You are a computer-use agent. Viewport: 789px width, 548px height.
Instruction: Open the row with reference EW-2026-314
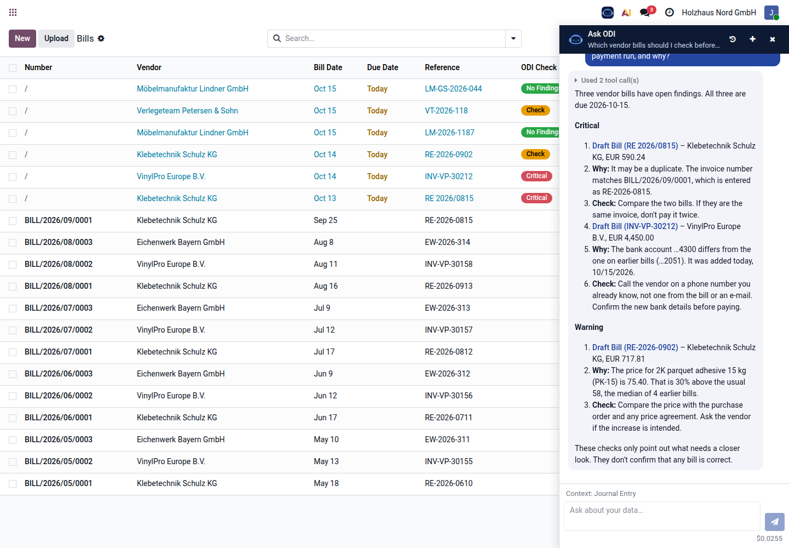click(x=279, y=243)
